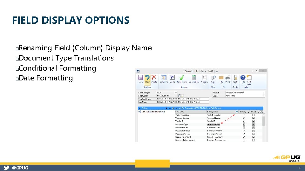Select the Document Date field name

[x=182, y=128]
